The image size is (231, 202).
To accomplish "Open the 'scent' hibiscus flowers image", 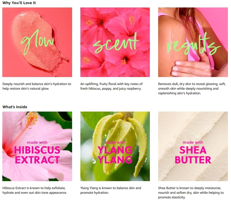I will pyautogui.click(x=115, y=42).
